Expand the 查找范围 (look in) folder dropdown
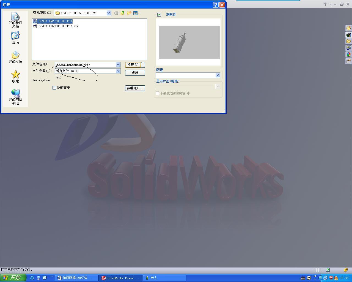 click(109, 13)
